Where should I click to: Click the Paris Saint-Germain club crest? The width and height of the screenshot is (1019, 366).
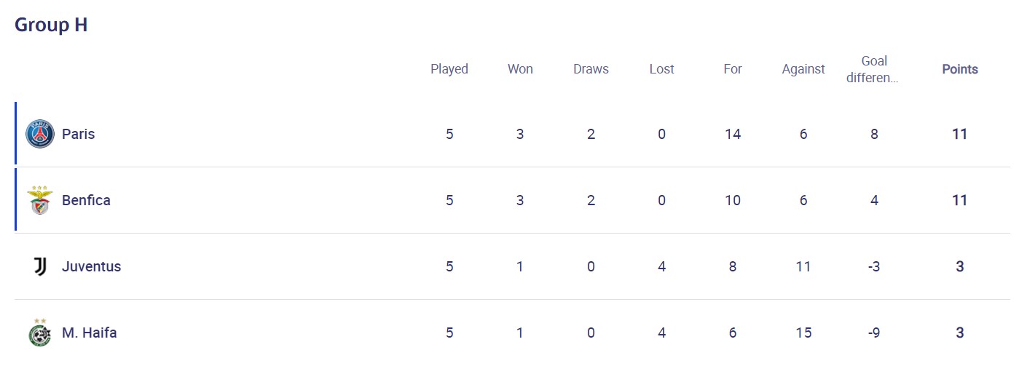point(40,135)
